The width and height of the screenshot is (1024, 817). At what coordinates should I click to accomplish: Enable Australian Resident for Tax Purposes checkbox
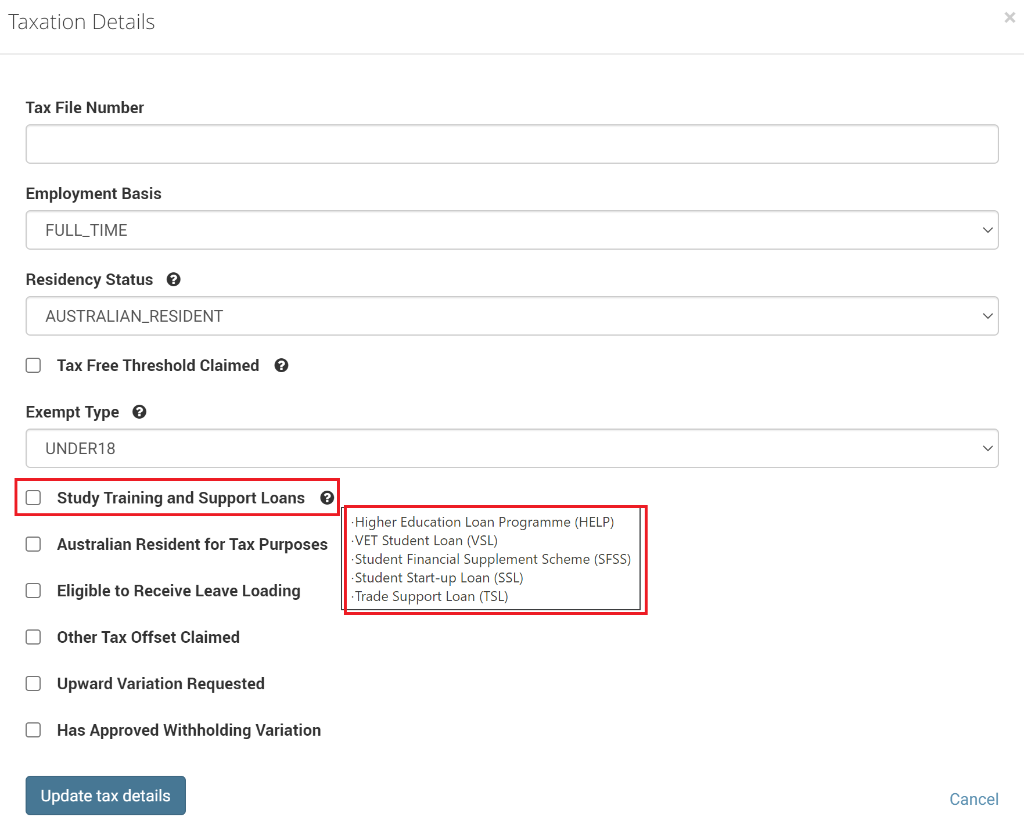tap(33, 544)
